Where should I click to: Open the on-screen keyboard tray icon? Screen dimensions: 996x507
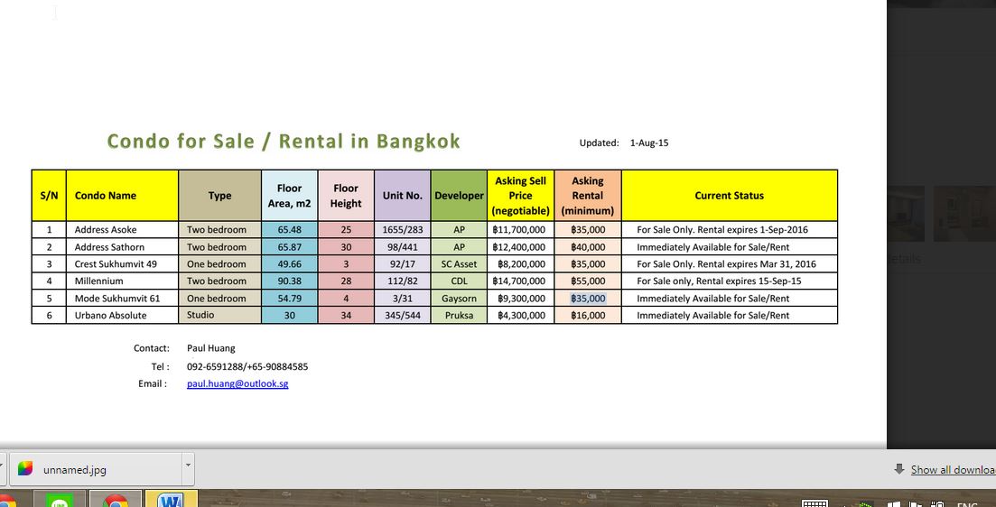tap(814, 503)
